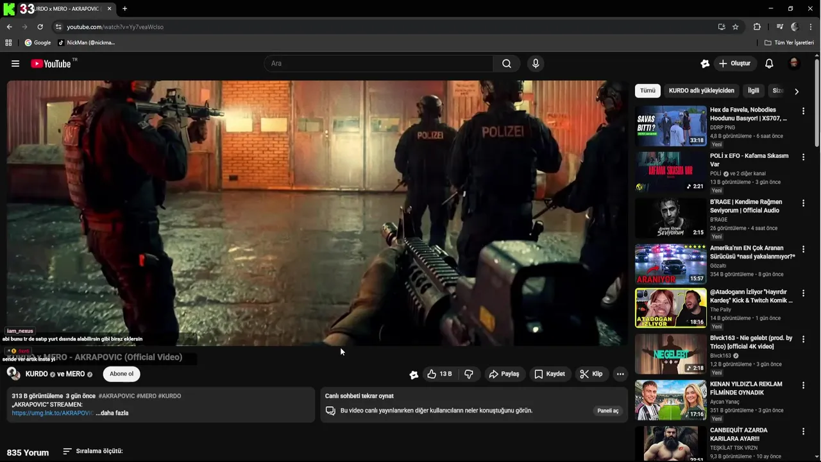The width and height of the screenshot is (821, 462).
Task: Open options for POLİ x EFO video
Action: (x=803, y=157)
